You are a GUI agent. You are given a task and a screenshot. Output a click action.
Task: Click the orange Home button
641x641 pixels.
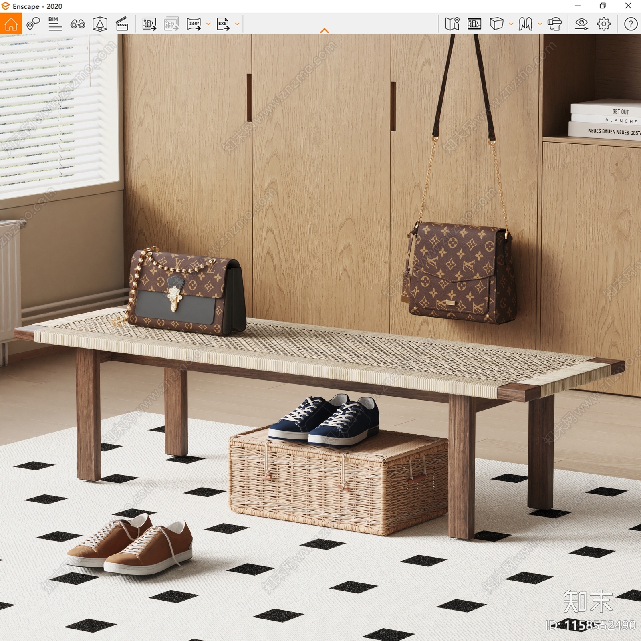point(11,24)
